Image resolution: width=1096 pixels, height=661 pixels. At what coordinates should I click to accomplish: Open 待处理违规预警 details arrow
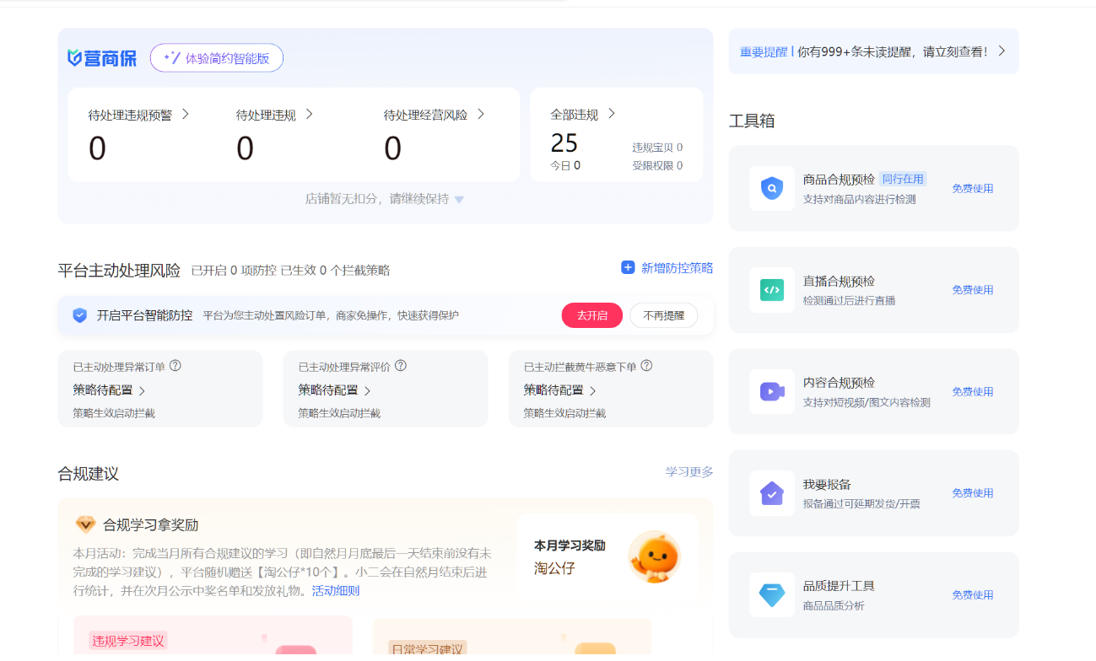(186, 114)
